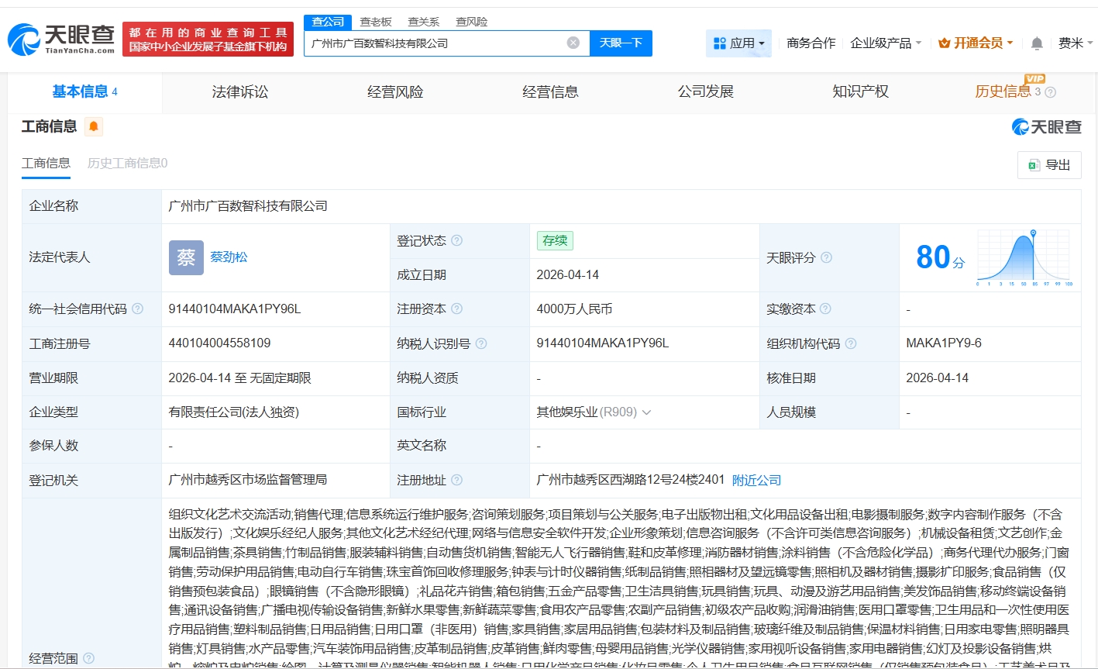Click the Tianyancha logo in header
Viewport: 1098px width, 669px height.
[x=62, y=39]
